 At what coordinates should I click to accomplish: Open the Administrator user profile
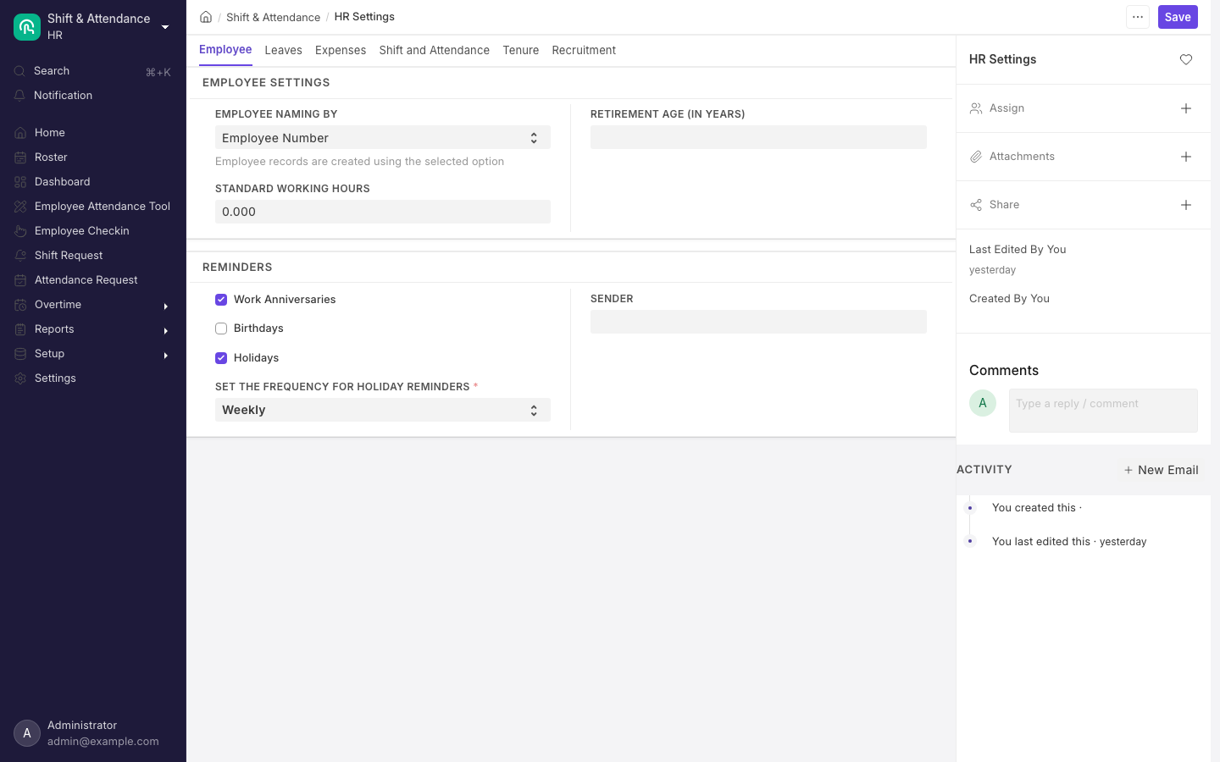point(93,733)
